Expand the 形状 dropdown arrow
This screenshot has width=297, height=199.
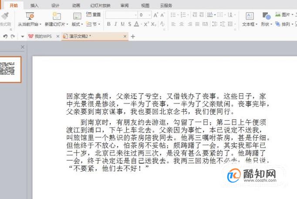271,24
